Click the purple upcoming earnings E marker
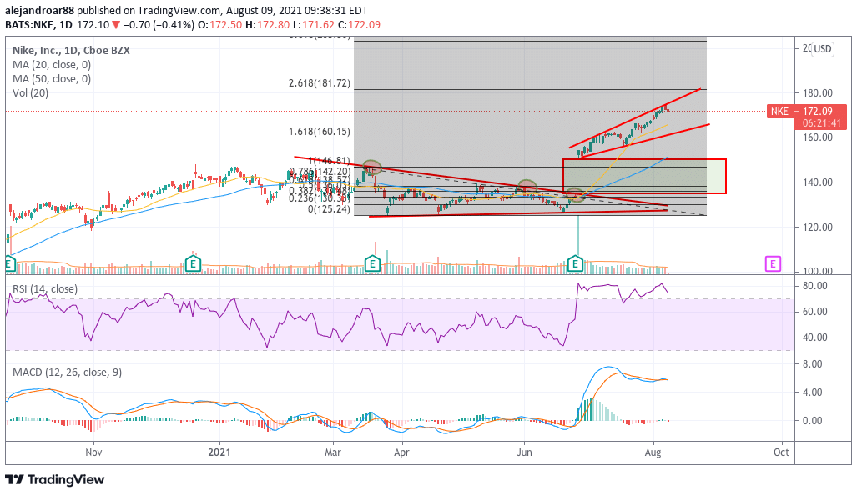Image resolution: width=857 pixels, height=495 pixels. point(772,264)
